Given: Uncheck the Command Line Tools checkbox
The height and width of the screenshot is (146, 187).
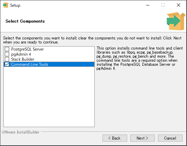Looking at the screenshot, I should [7, 64].
